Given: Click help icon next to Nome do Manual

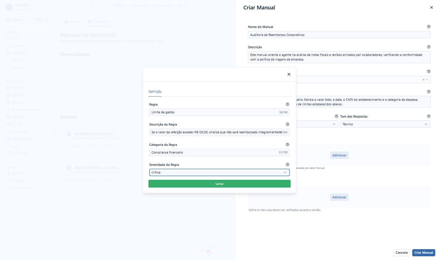Looking at the screenshot, I should [x=429, y=27].
